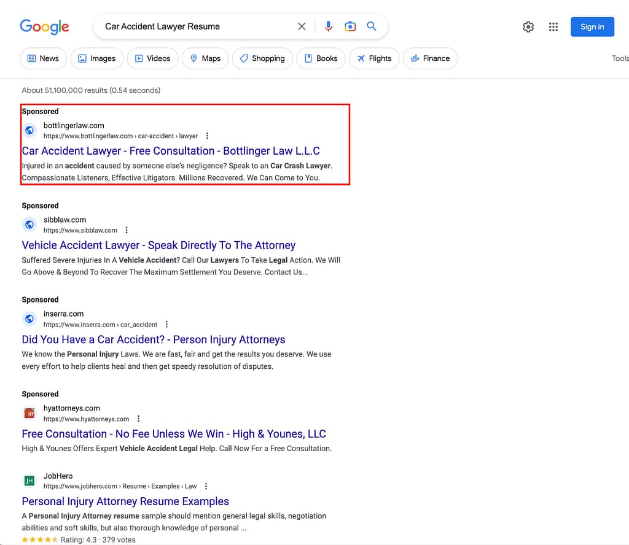Click the Rating: 4.3 · 379 votes text

[x=98, y=540]
